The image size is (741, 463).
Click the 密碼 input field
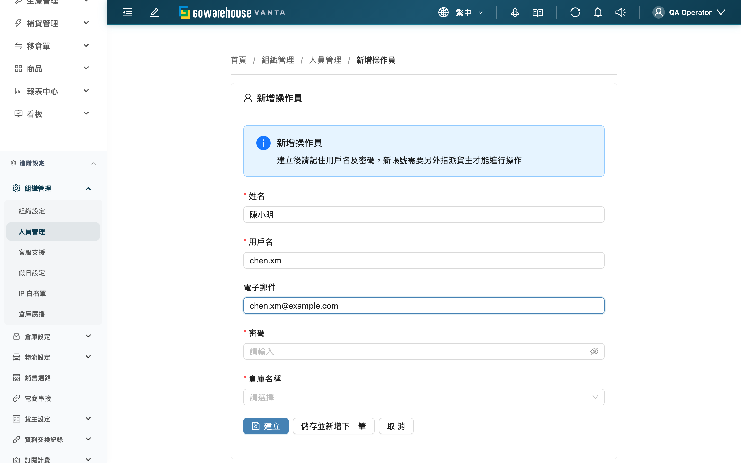pyautogui.click(x=424, y=351)
